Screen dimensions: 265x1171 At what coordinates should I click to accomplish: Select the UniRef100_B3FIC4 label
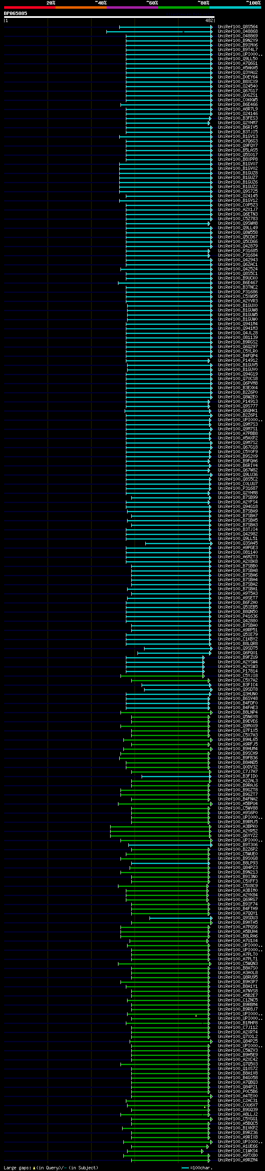click(x=237, y=685)
